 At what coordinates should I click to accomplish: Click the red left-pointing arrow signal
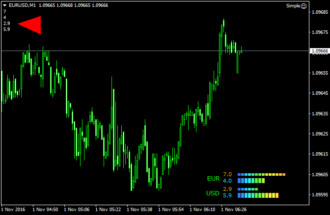pyautogui.click(x=29, y=25)
